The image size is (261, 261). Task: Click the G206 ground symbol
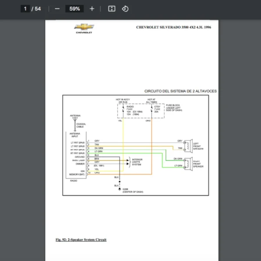(x=120, y=189)
